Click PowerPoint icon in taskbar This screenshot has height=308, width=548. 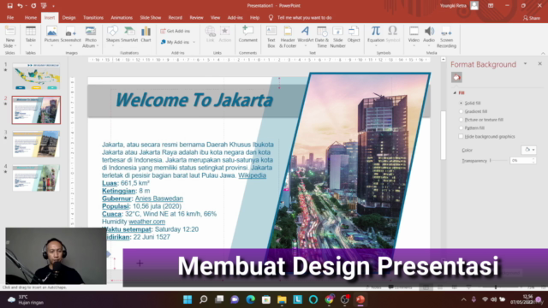[x=360, y=299]
